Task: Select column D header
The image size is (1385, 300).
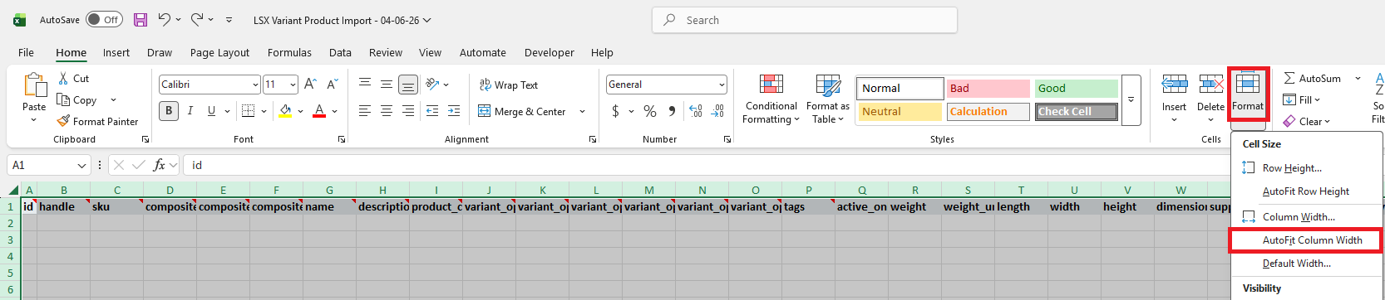Action: coord(170,190)
